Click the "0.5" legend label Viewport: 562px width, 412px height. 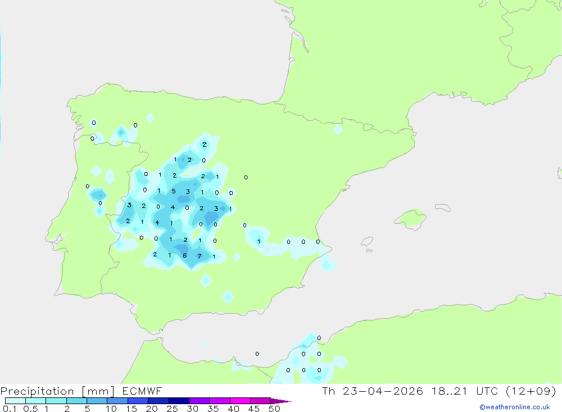click(30, 409)
